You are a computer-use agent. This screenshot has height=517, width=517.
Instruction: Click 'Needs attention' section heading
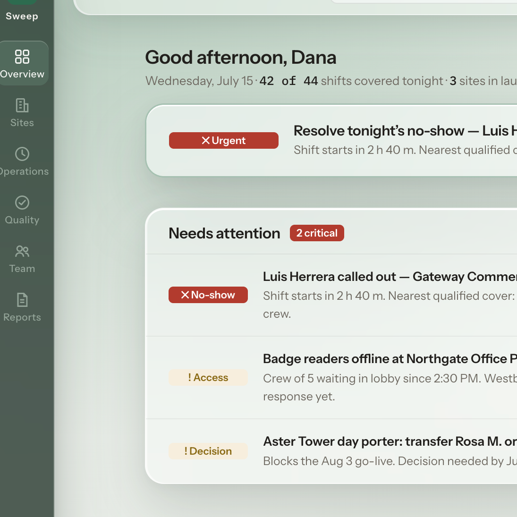click(x=224, y=233)
